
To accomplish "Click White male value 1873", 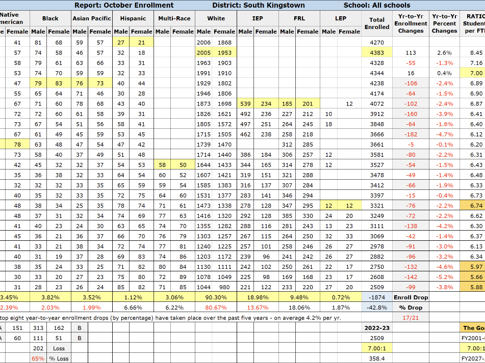I will pyautogui.click(x=203, y=104).
